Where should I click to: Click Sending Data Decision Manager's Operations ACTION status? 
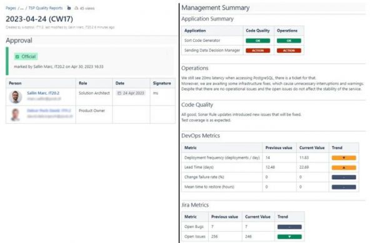(x=289, y=51)
